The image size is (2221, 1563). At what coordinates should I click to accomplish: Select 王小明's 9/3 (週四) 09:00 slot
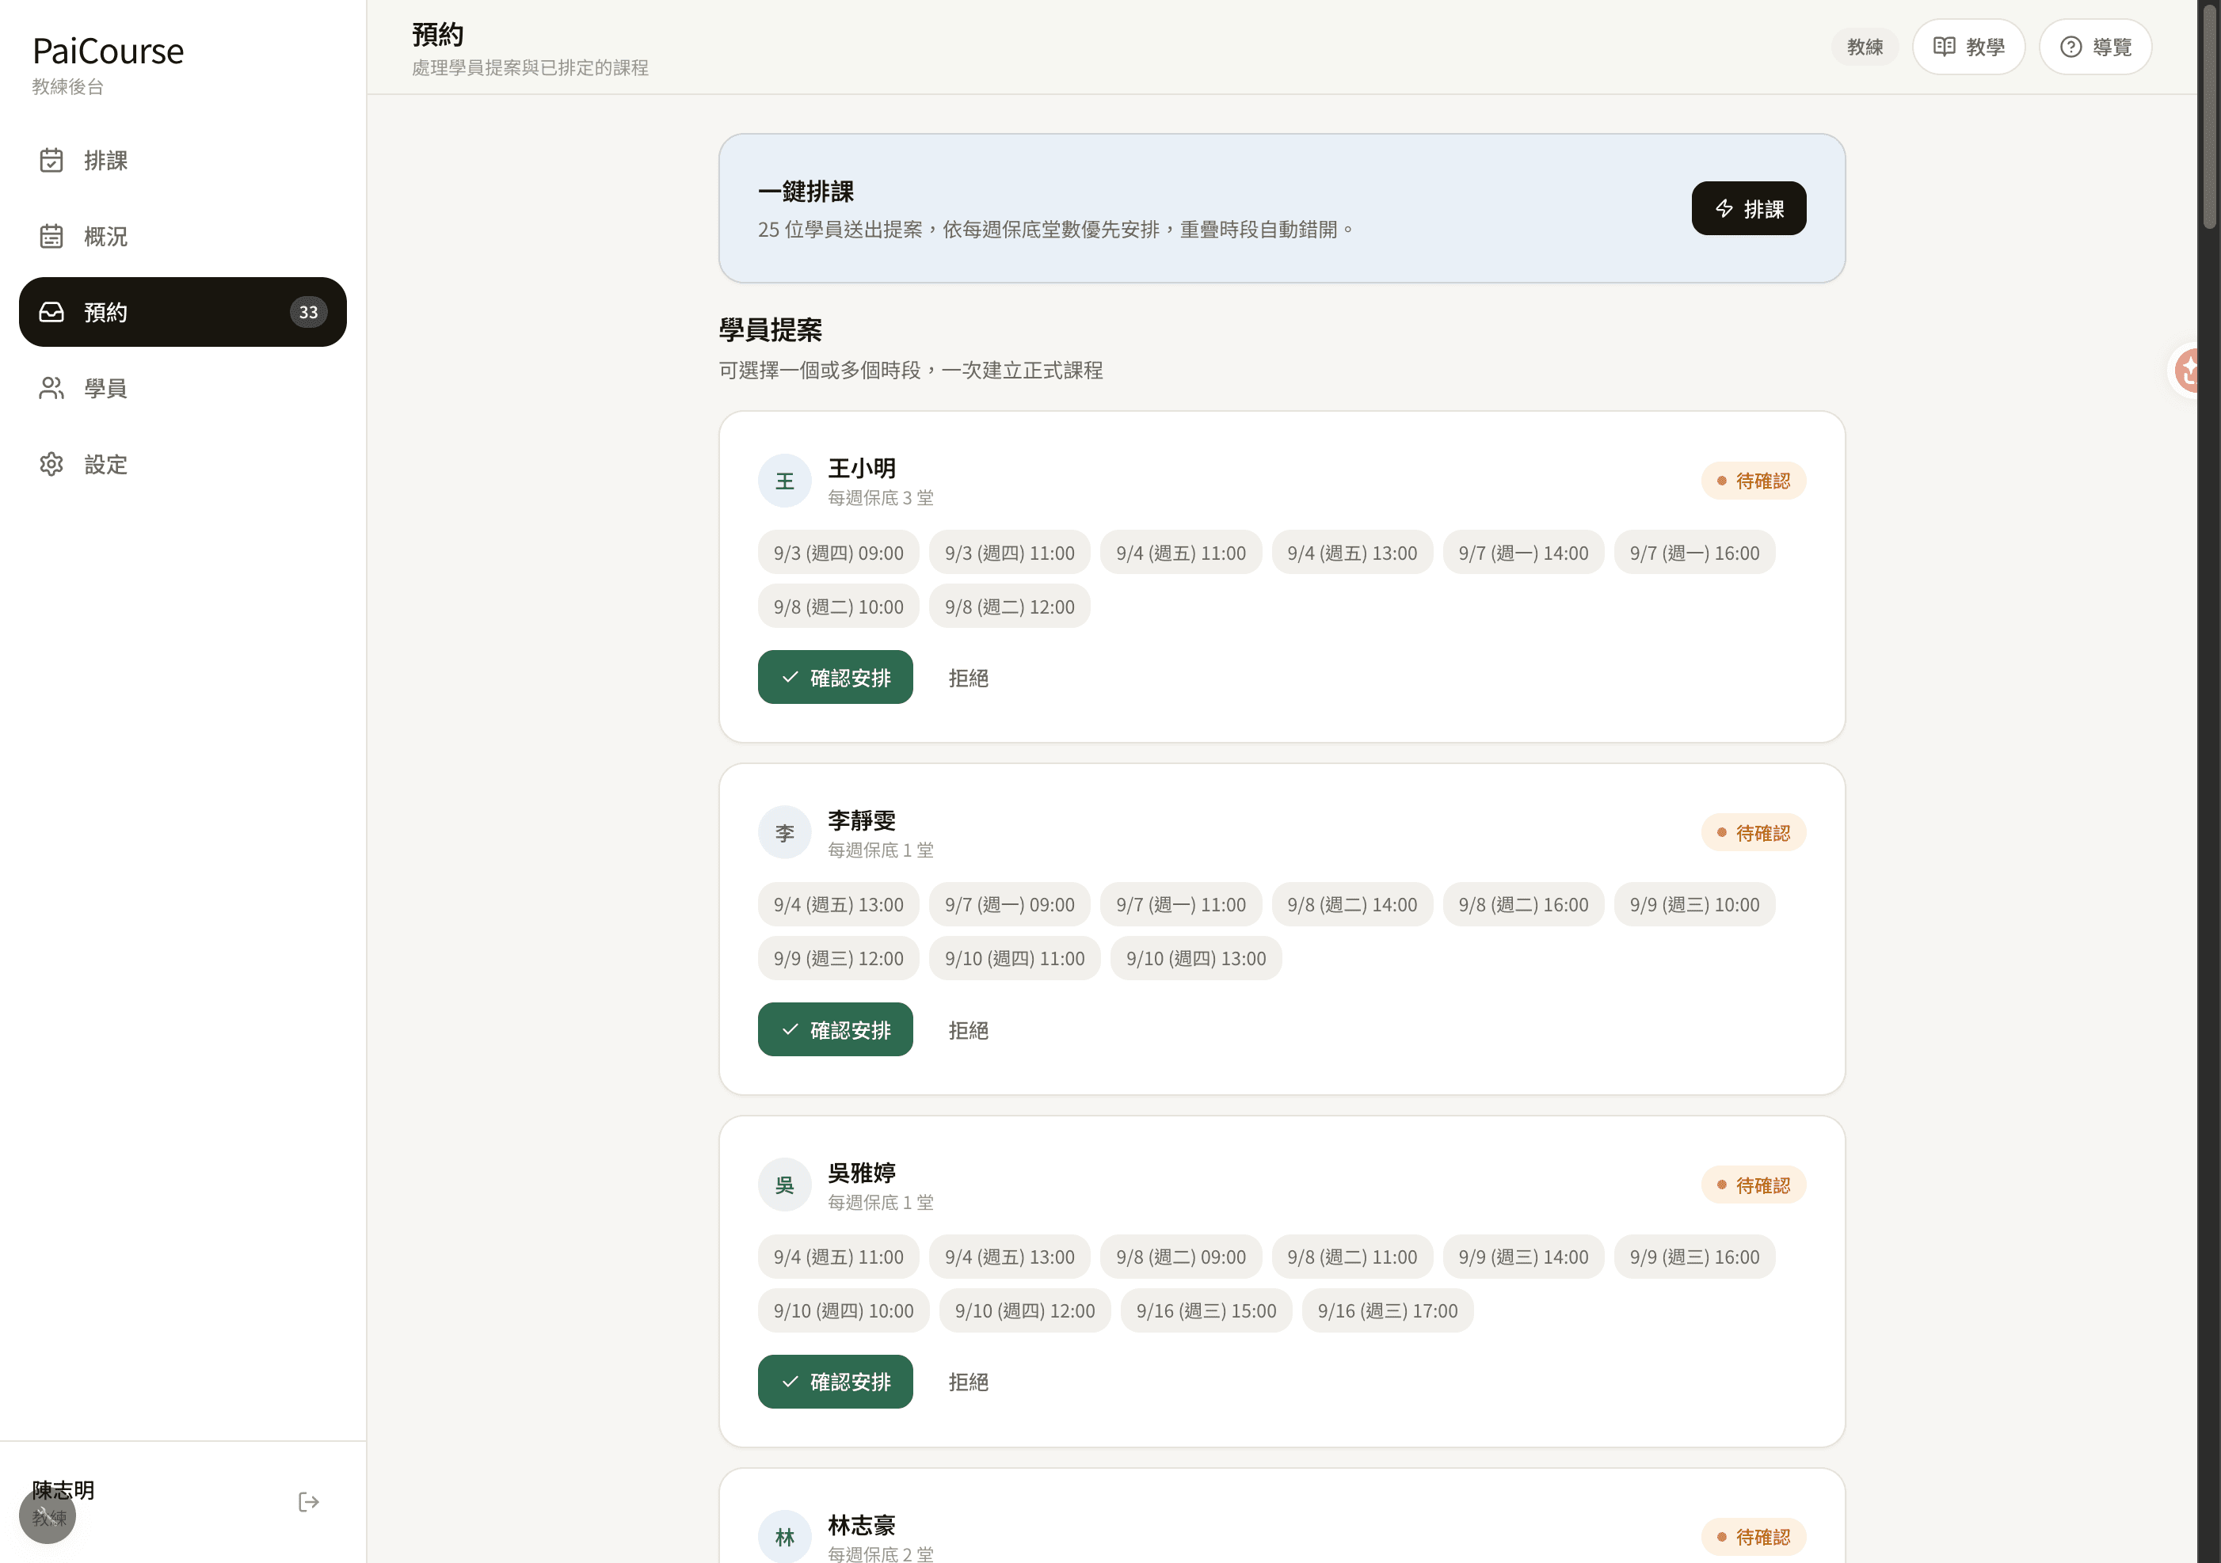pyautogui.click(x=839, y=552)
